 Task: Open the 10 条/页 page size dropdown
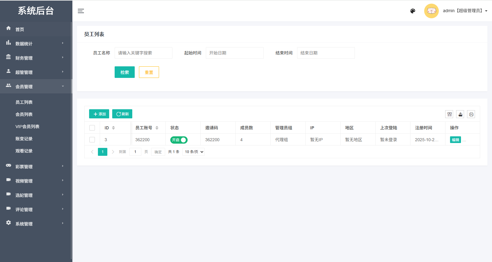pyautogui.click(x=193, y=152)
